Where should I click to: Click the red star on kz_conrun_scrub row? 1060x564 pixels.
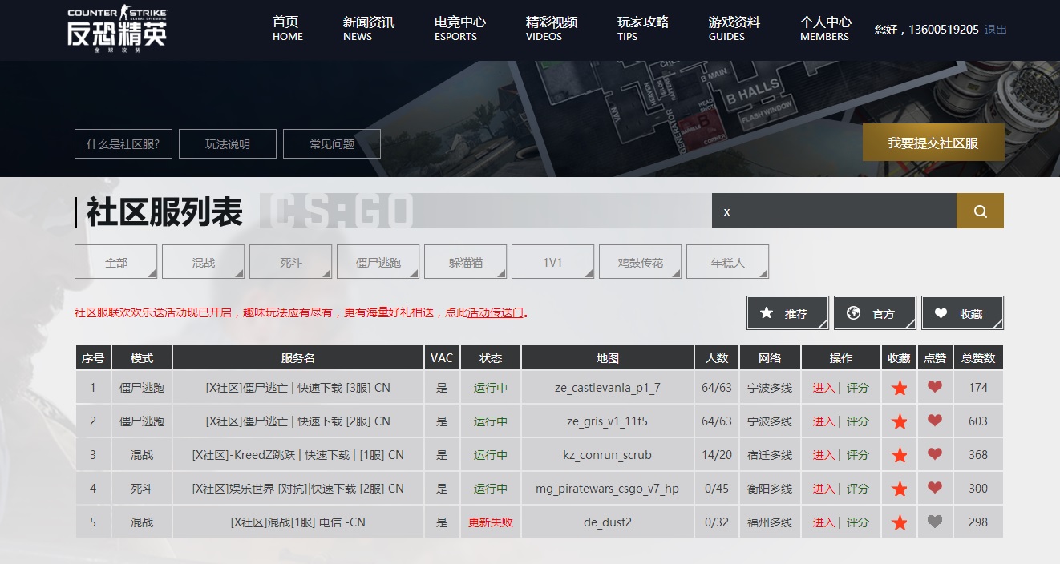click(899, 454)
